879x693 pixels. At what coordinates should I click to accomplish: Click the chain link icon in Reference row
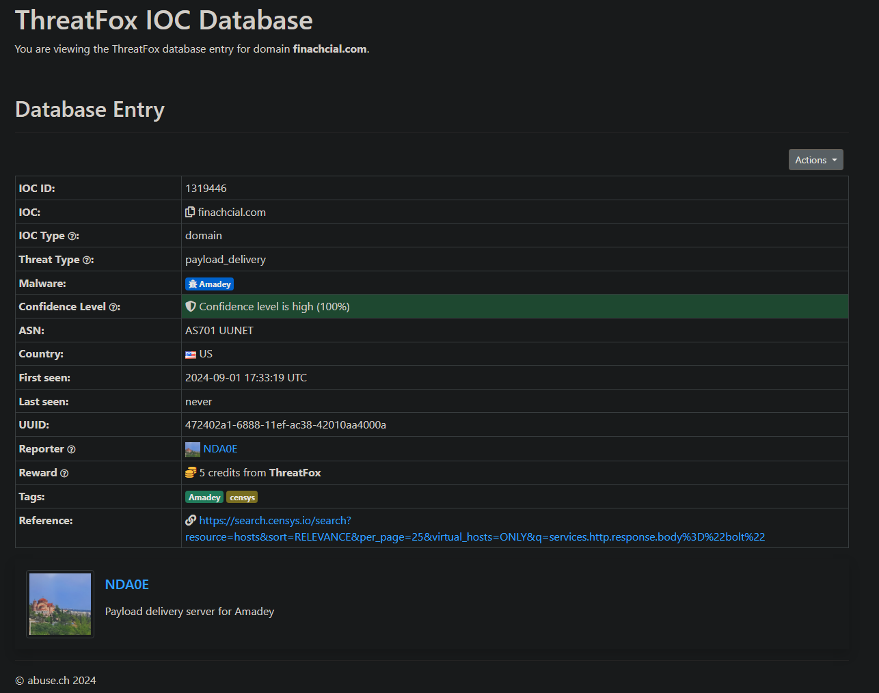(191, 521)
